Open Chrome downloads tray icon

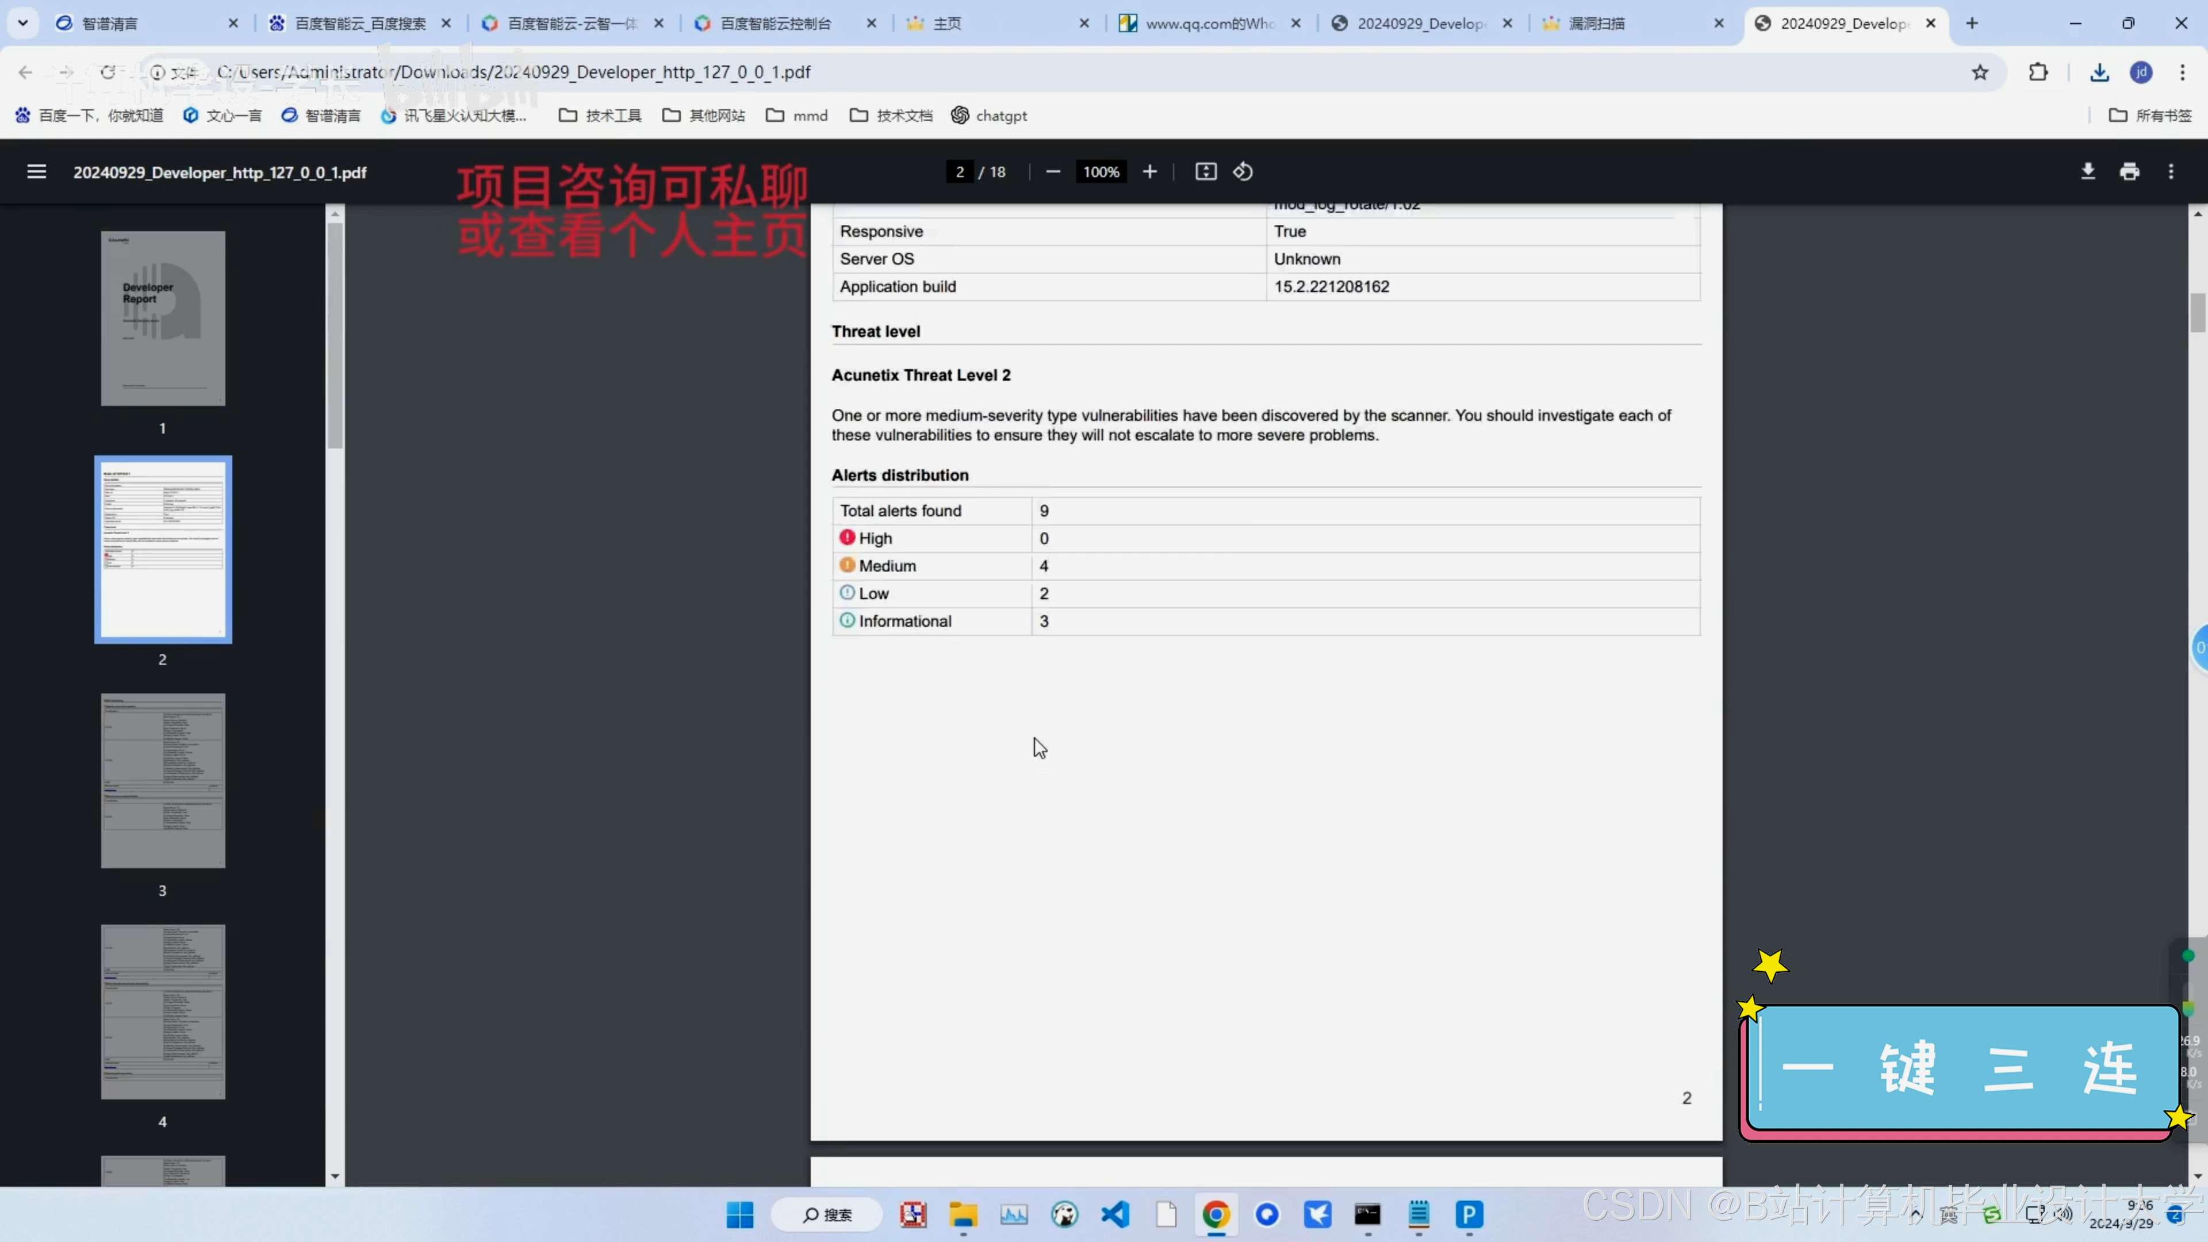click(x=2098, y=72)
